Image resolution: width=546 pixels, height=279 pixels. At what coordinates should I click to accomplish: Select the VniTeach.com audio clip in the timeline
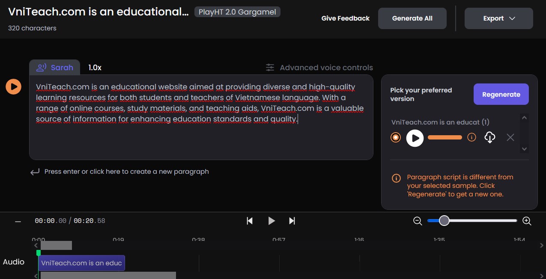(x=81, y=263)
